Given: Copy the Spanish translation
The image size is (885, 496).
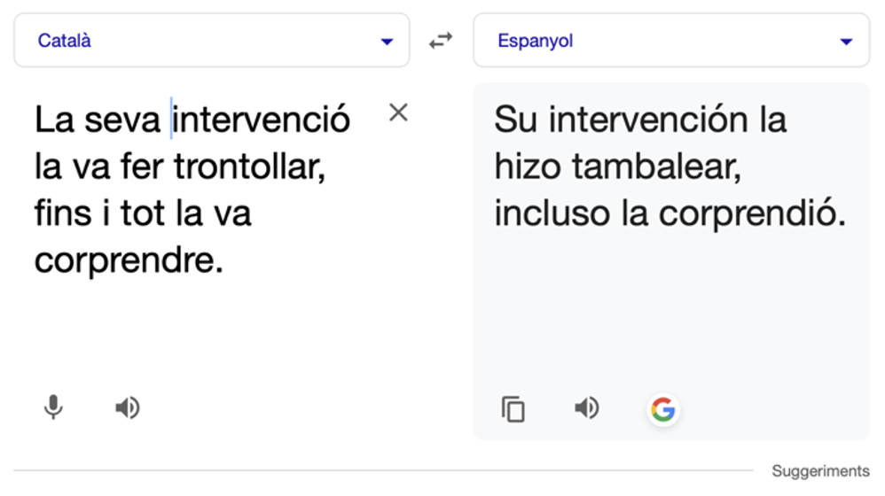Looking at the screenshot, I should pos(513,408).
